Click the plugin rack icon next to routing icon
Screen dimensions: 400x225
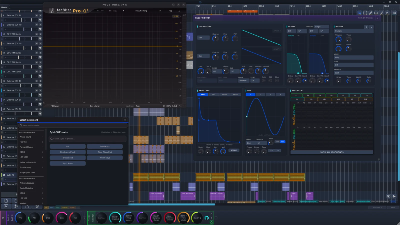coord(27,206)
